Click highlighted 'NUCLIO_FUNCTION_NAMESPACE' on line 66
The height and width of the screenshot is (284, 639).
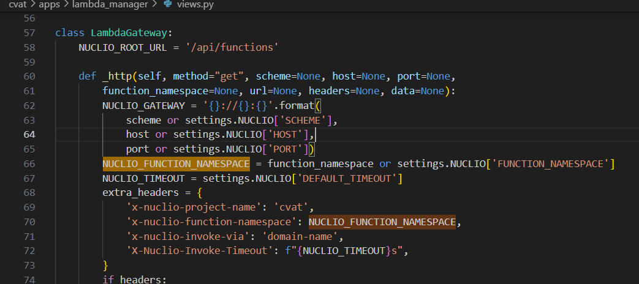click(x=176, y=164)
